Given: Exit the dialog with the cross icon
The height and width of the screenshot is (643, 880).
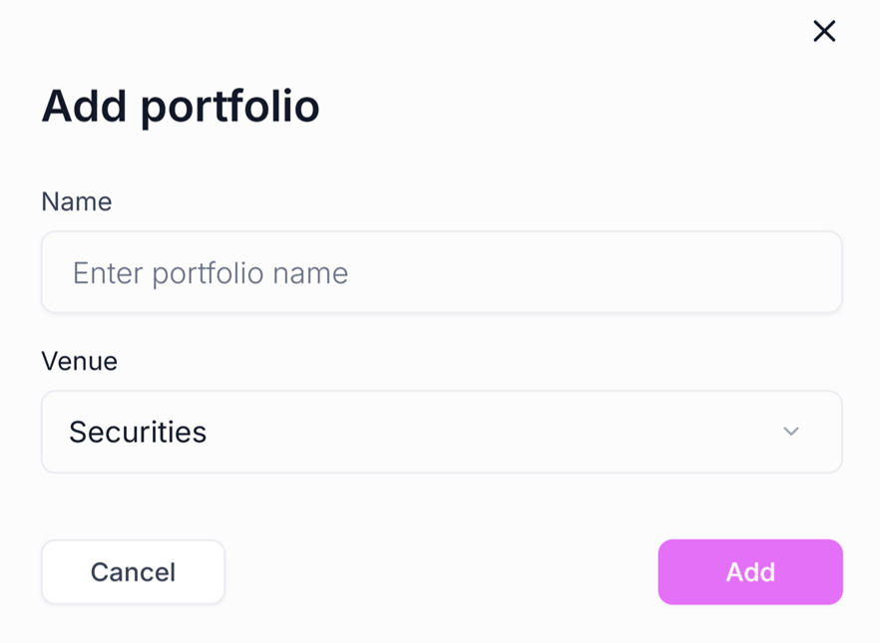Looking at the screenshot, I should (824, 32).
